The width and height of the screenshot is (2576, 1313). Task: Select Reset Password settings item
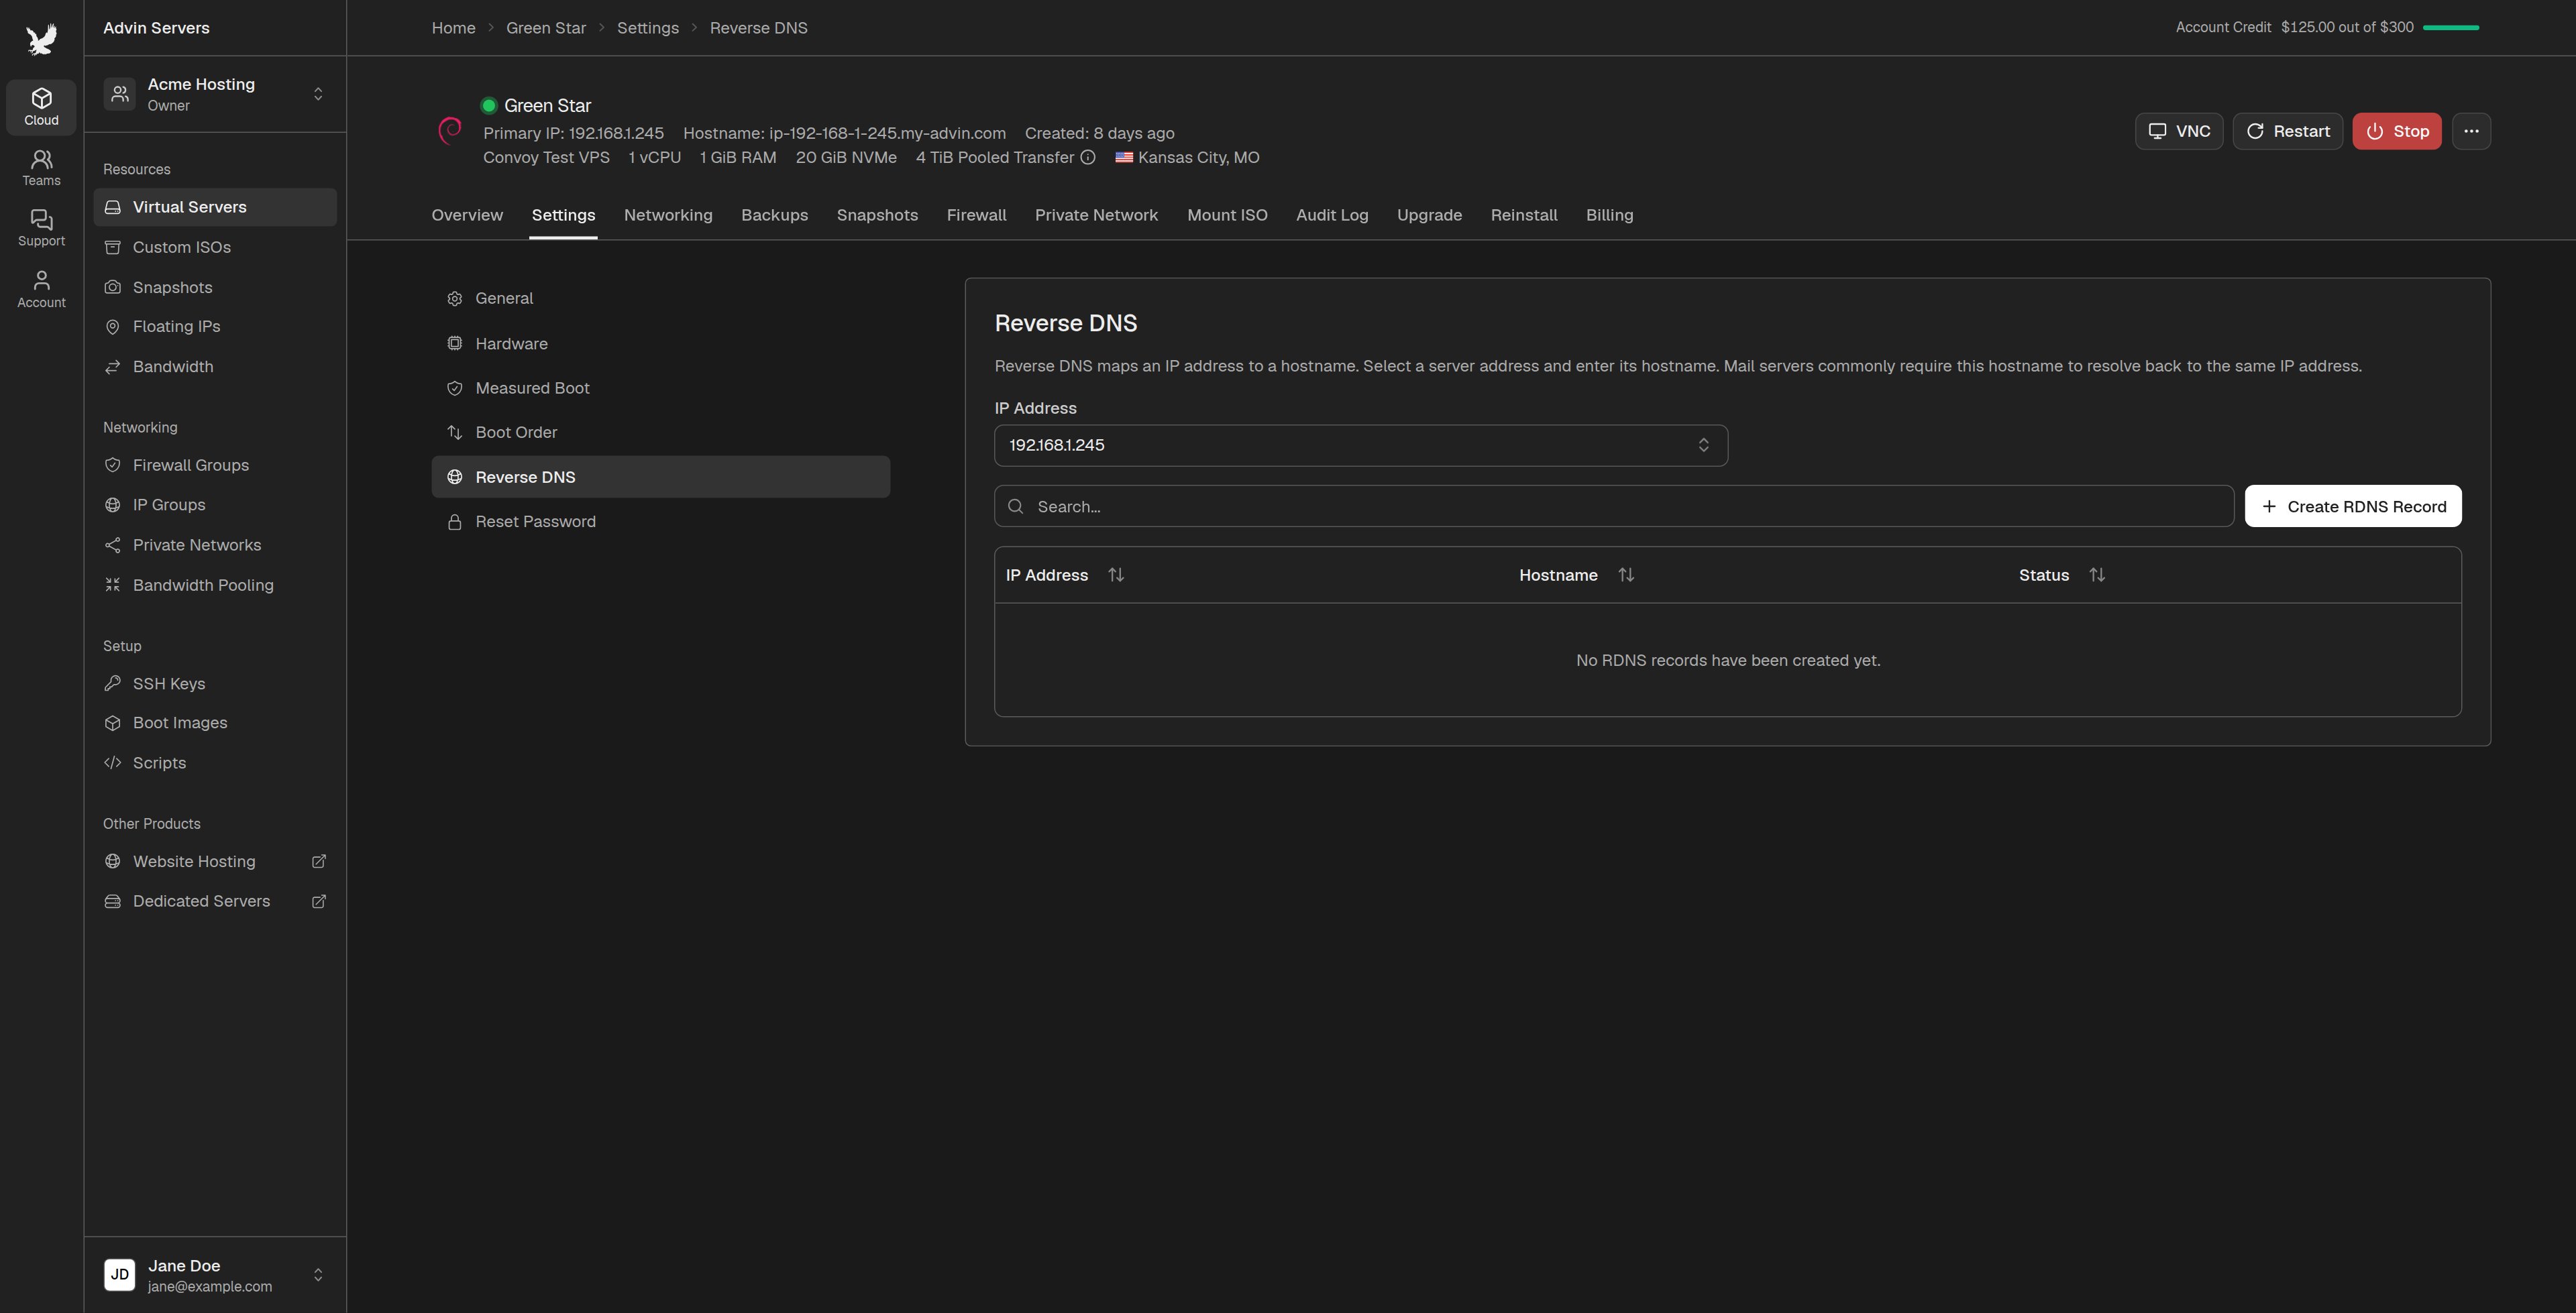click(660, 522)
